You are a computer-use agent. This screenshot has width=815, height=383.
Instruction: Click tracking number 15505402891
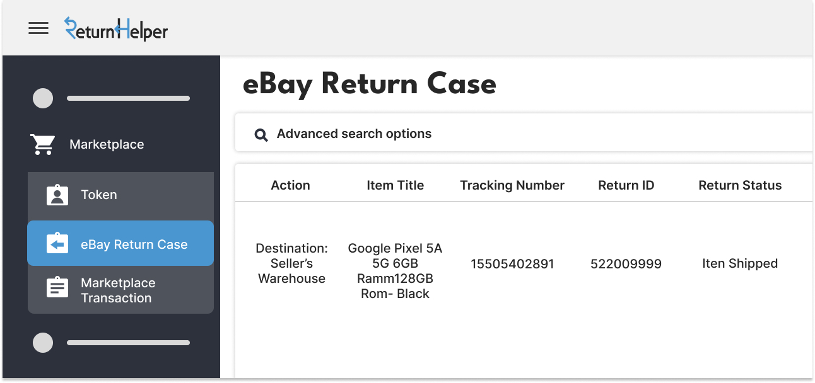coord(512,264)
